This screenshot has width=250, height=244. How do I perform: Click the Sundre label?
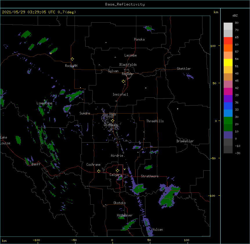[85, 113]
